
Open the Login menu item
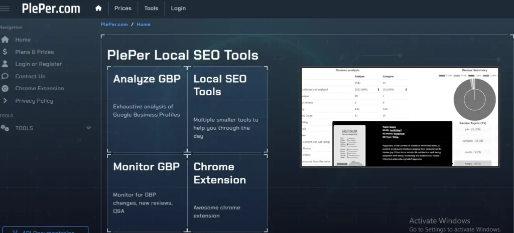(178, 8)
